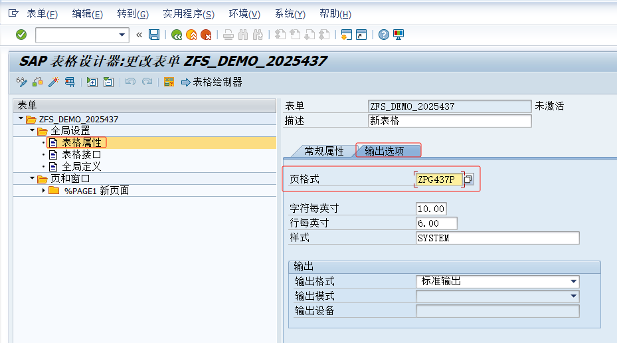The image size is (617, 343).
Task: Jump to the first page icon
Action: click(x=280, y=35)
